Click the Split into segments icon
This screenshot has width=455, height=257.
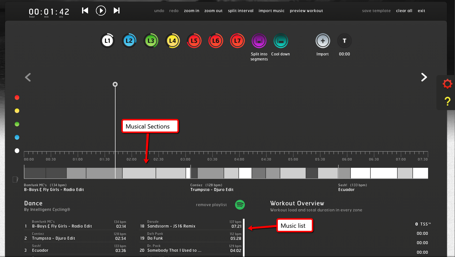(259, 41)
